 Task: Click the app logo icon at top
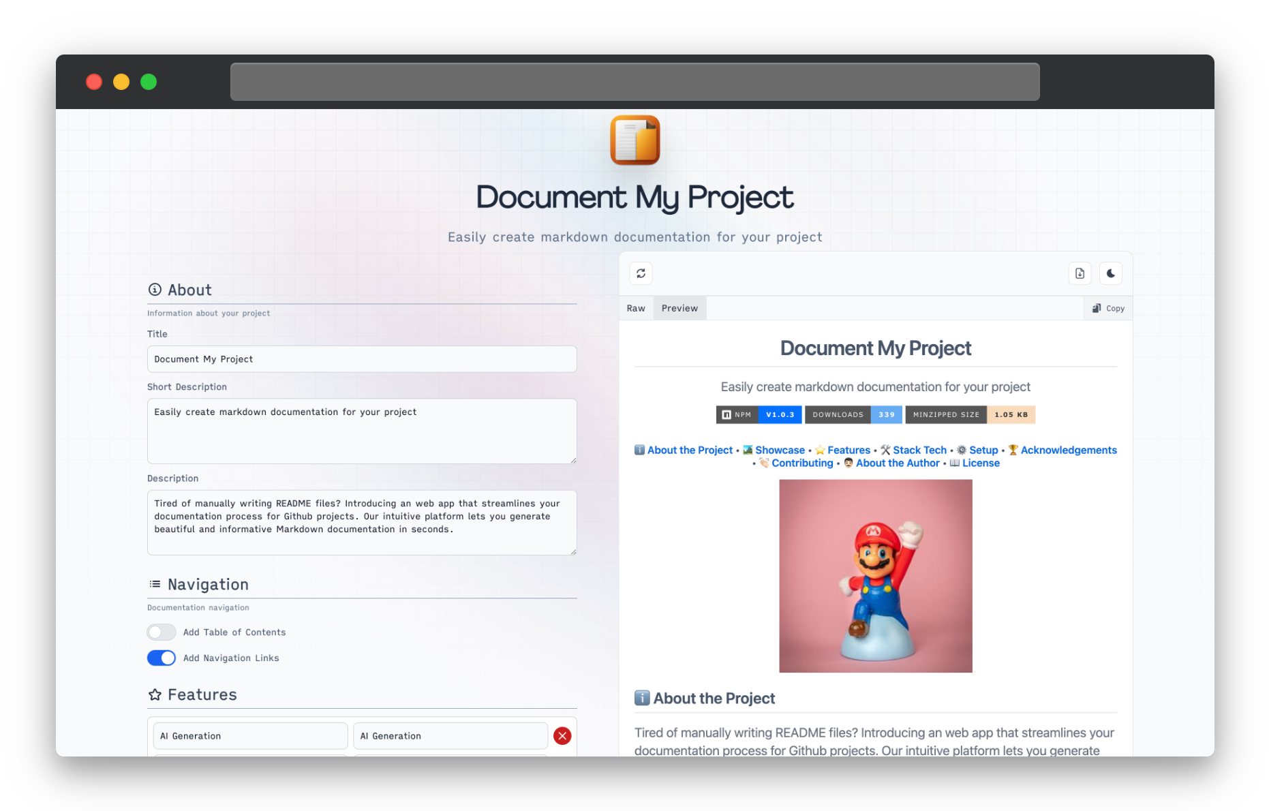(x=634, y=140)
